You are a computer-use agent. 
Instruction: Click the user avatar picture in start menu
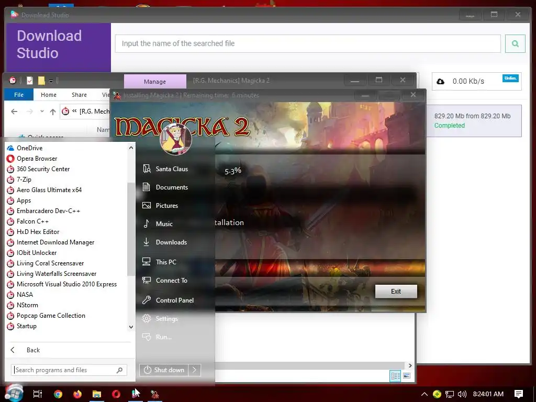click(176, 139)
